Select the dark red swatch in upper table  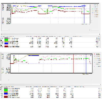click(6, 46)
